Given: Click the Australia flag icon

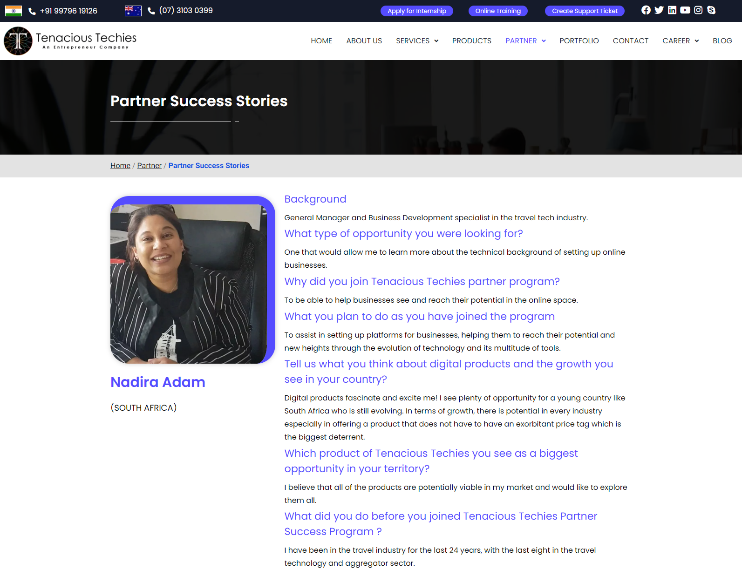Looking at the screenshot, I should point(133,11).
